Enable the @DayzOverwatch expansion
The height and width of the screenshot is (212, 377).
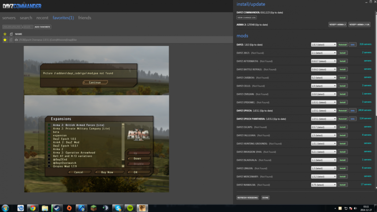(49, 163)
